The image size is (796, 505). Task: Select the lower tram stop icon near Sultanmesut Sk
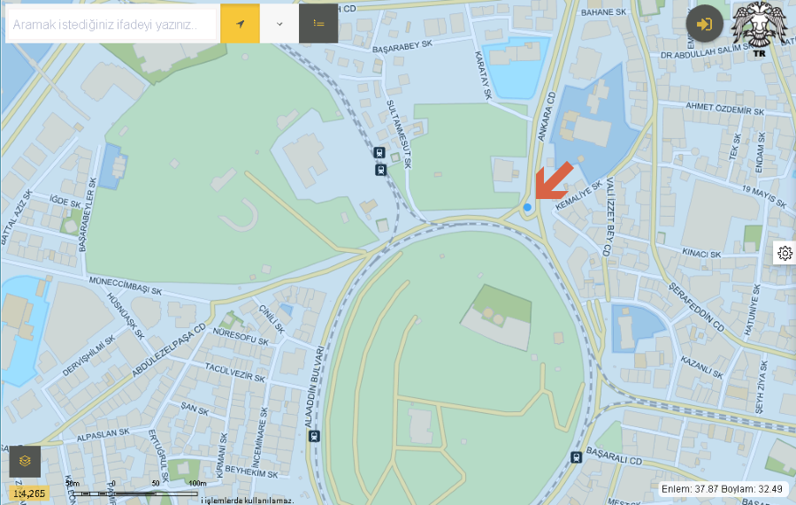pos(380,170)
